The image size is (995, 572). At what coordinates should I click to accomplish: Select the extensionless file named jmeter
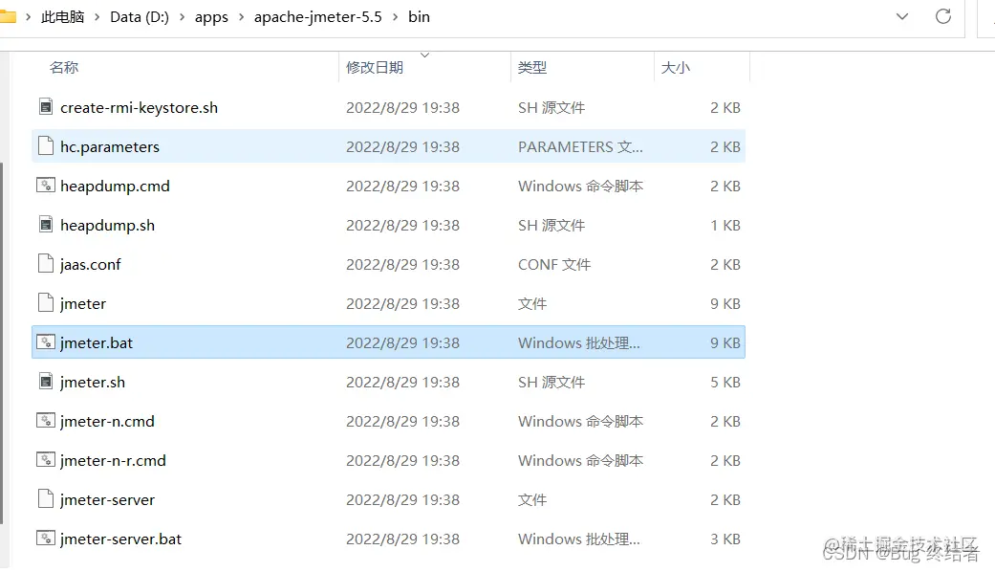click(82, 303)
